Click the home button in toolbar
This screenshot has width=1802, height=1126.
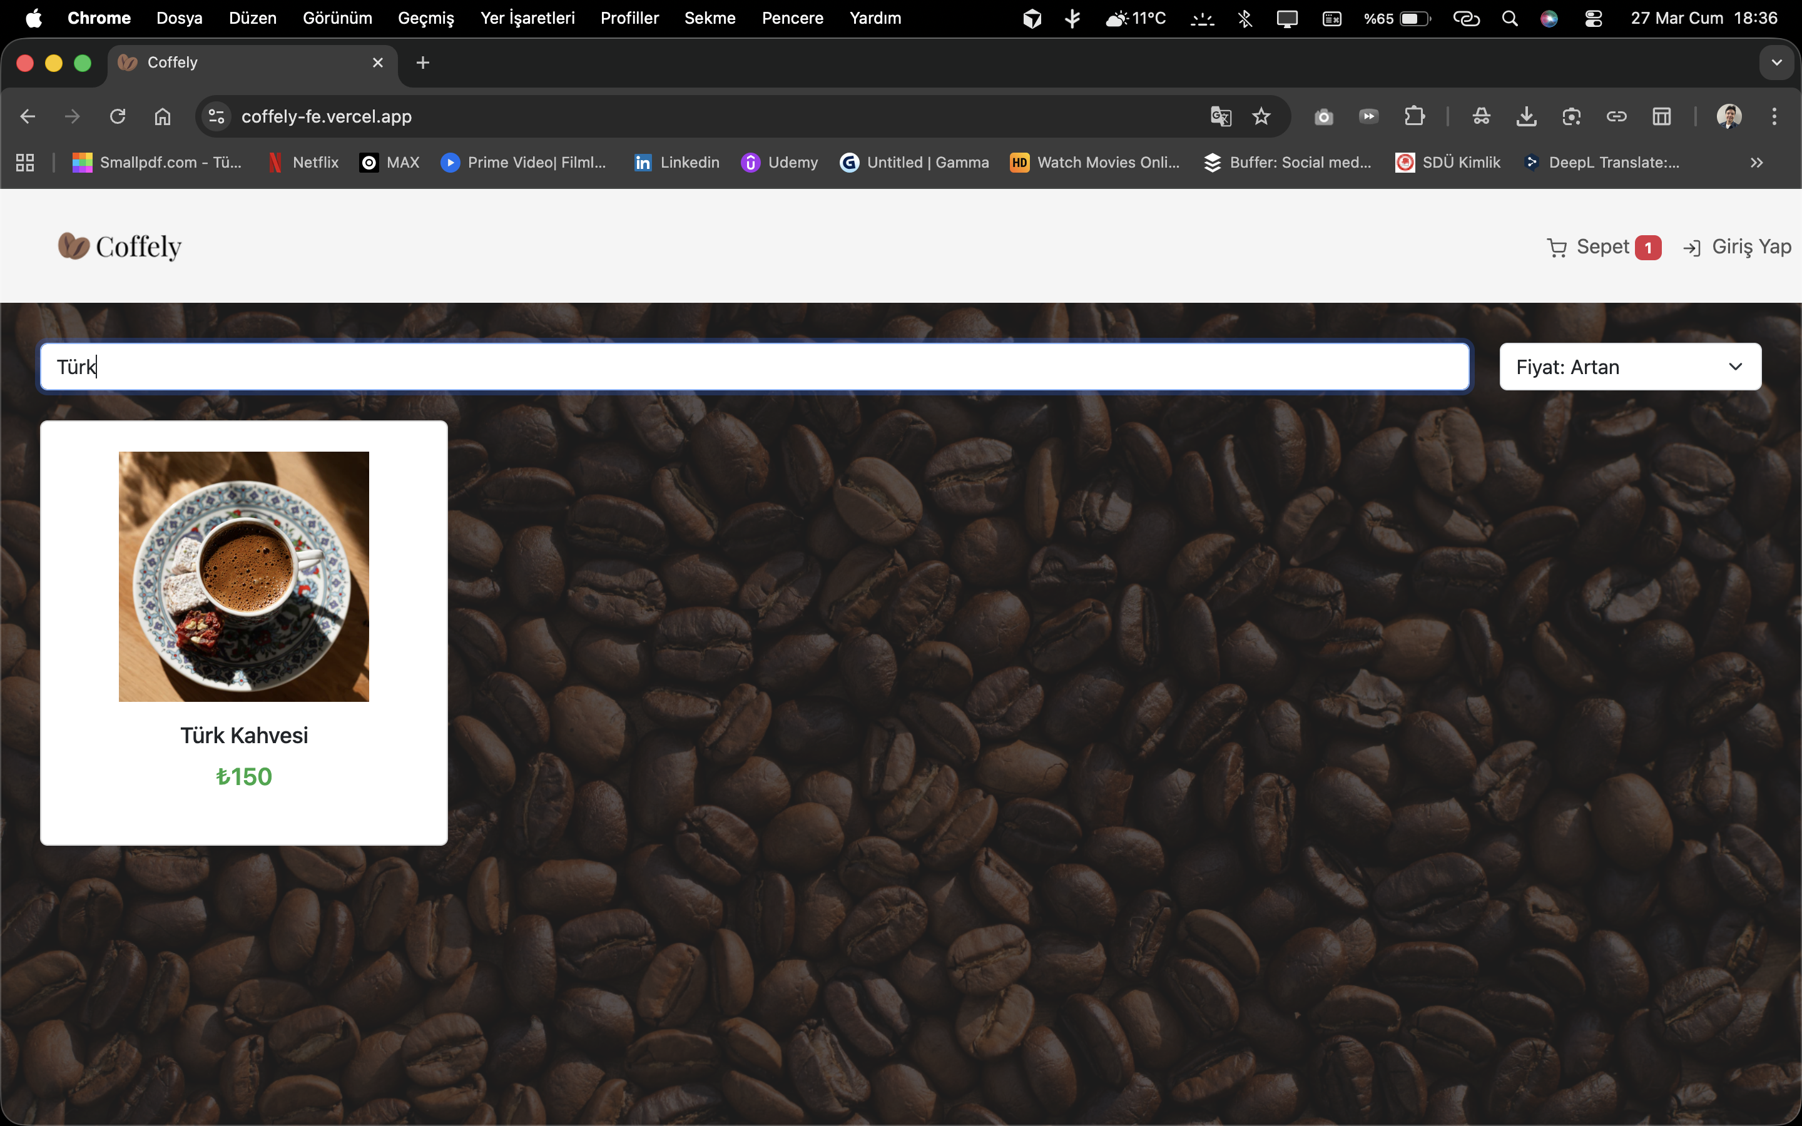[x=162, y=117]
